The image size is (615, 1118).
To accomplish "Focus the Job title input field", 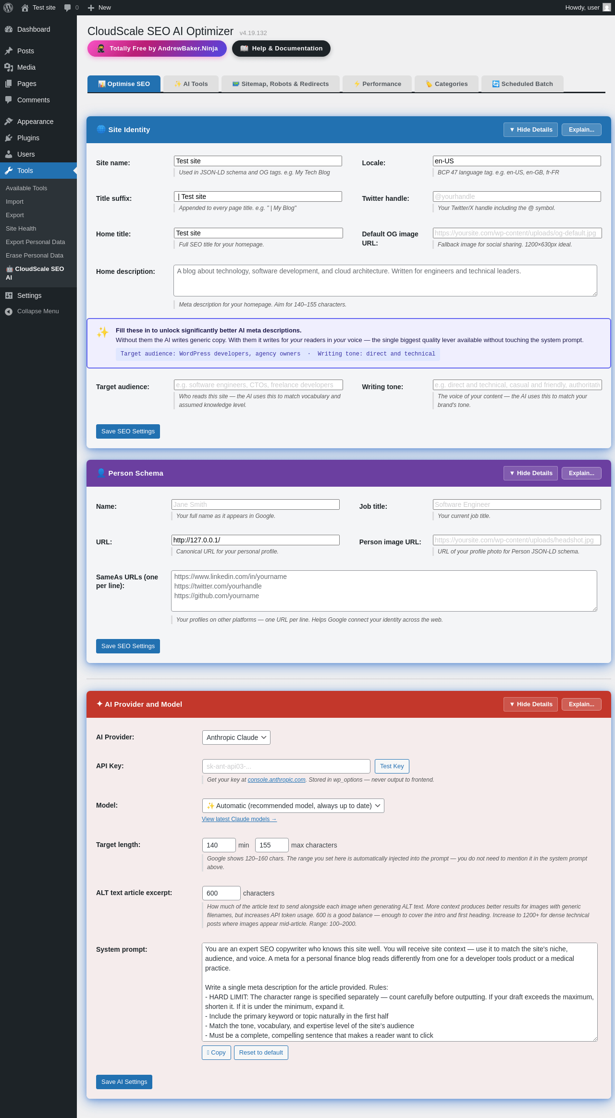I will coord(517,504).
